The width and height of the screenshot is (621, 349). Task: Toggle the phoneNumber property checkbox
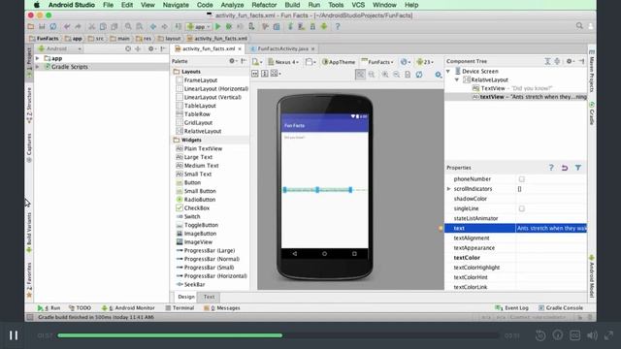coord(522,179)
